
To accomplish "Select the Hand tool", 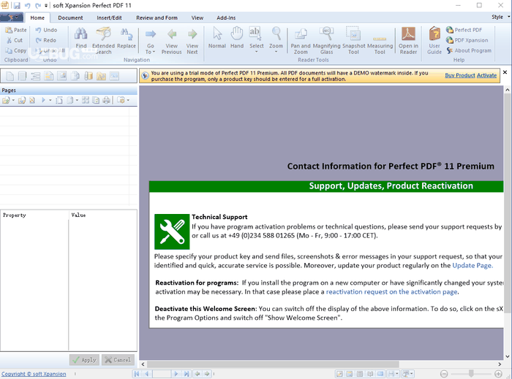I will click(x=237, y=38).
